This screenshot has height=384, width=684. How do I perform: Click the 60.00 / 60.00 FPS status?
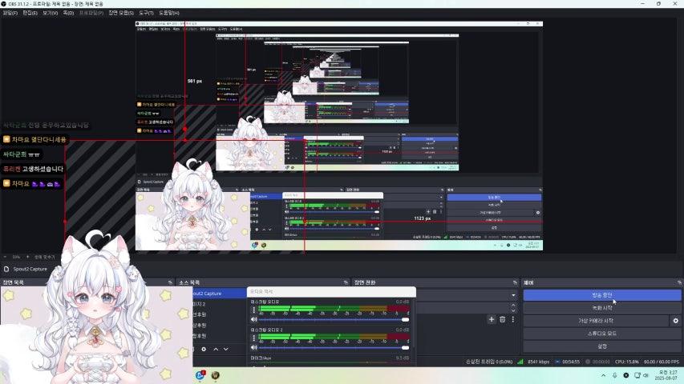point(662,362)
